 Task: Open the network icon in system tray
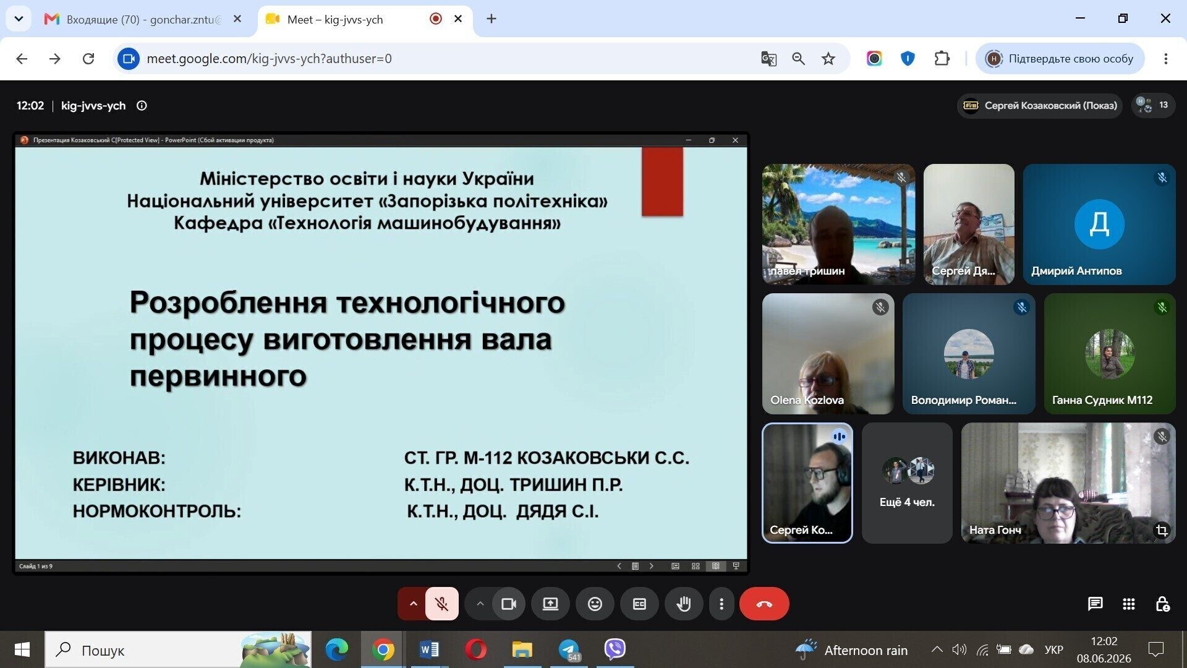pos(982,649)
